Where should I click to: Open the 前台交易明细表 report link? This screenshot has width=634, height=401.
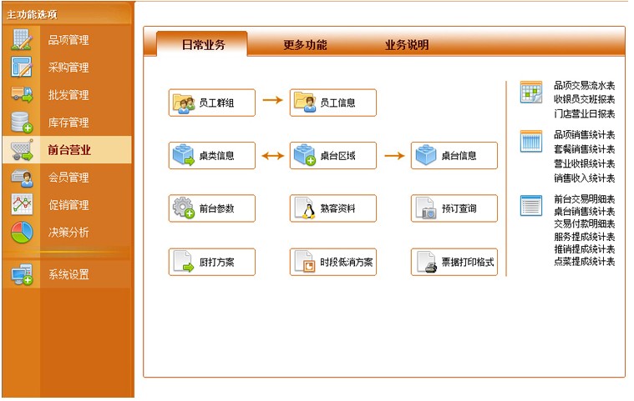tap(584, 199)
